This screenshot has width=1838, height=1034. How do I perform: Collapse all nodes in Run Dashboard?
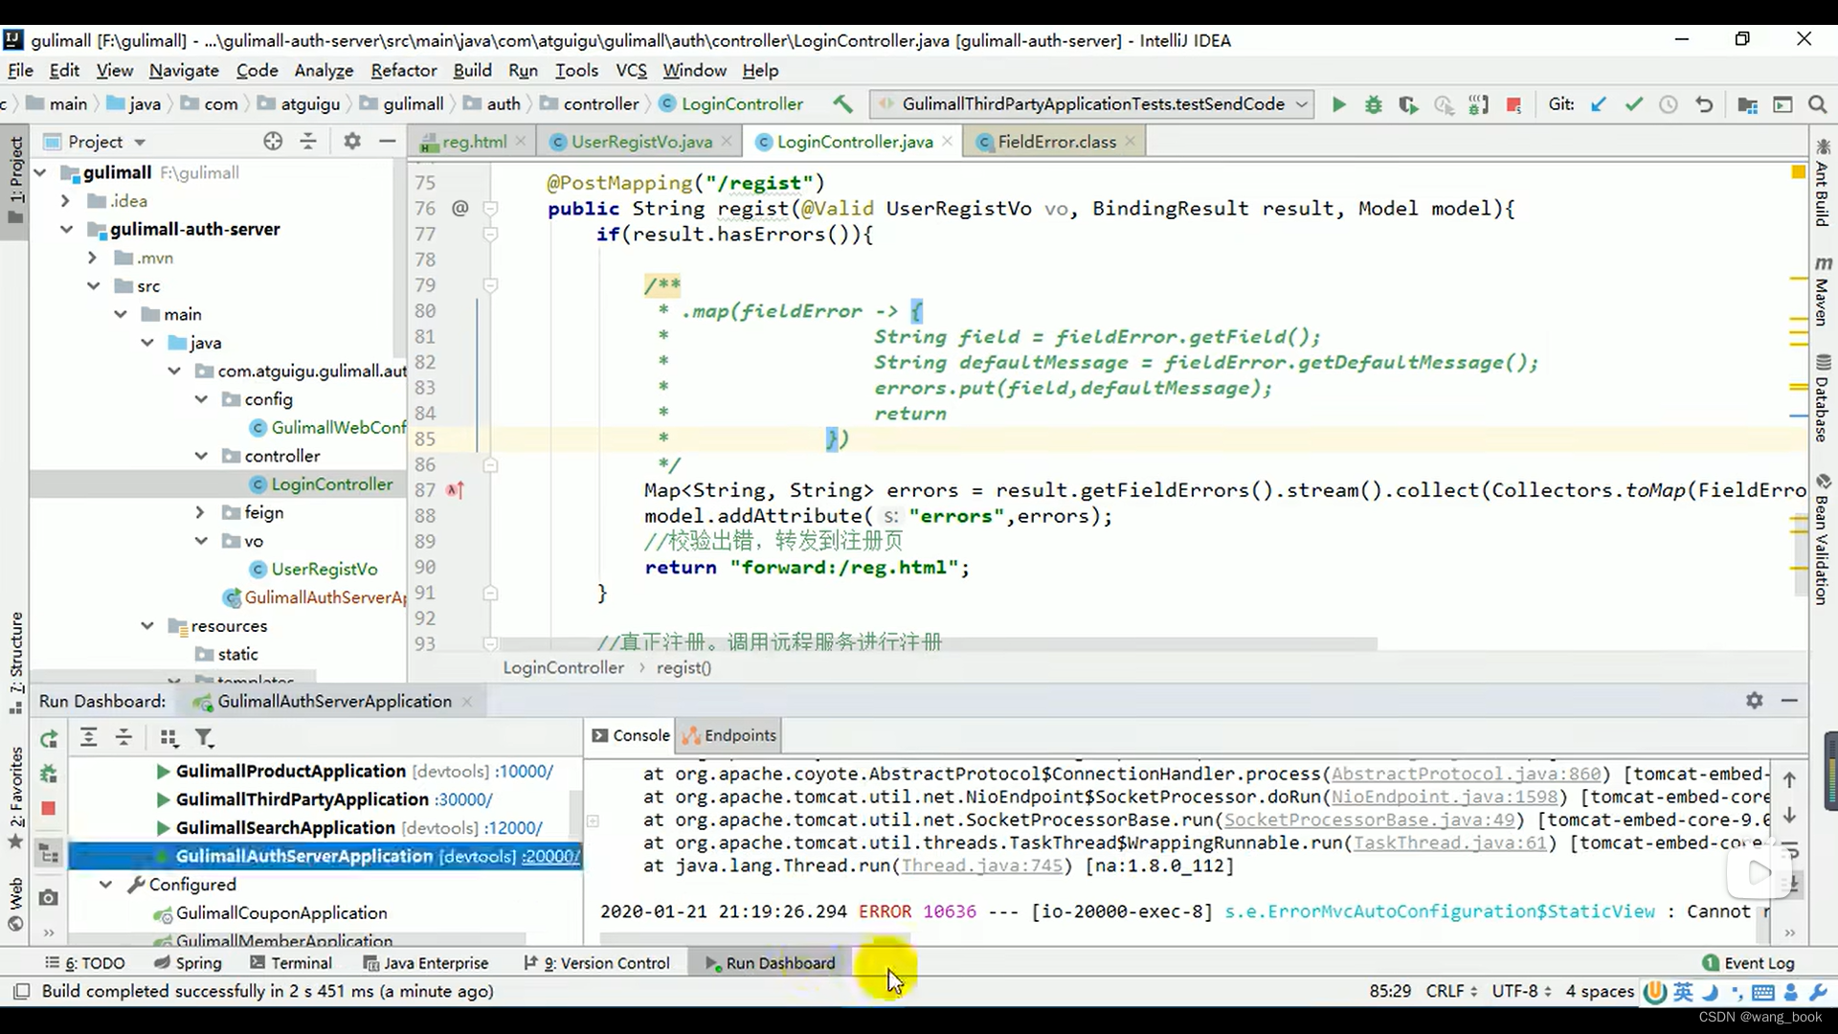123,737
